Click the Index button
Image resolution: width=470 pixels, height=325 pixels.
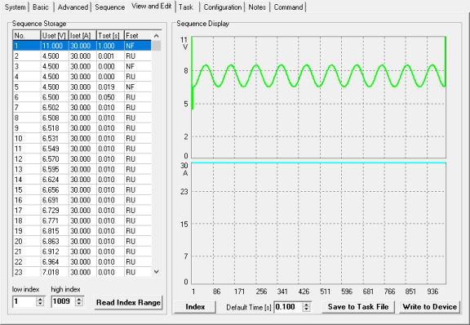[195, 307]
